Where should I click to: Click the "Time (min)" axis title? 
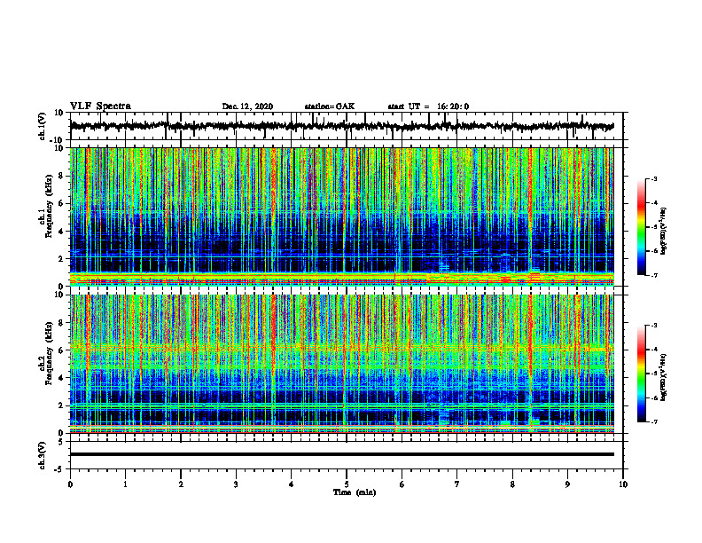[x=355, y=492]
